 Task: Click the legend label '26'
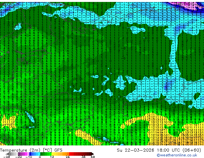pos(68,157)
